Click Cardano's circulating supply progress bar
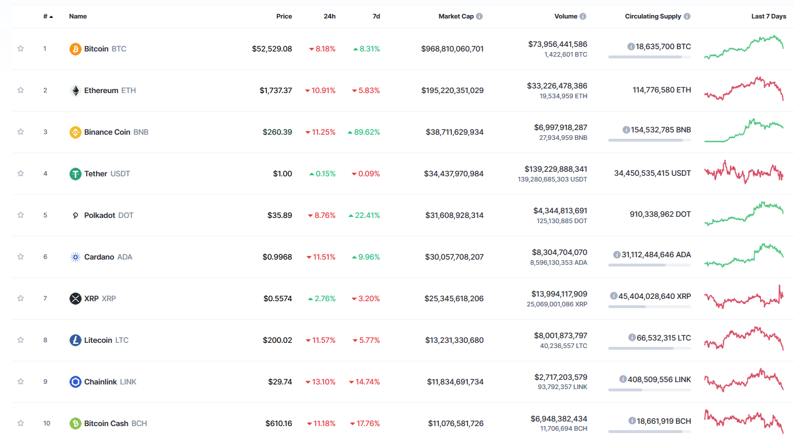Image resolution: width=794 pixels, height=444 pixels. point(649,265)
